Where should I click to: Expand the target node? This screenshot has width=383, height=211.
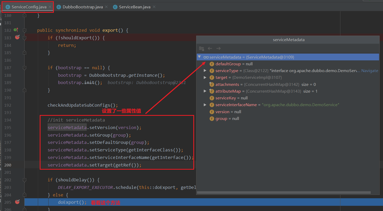pyautogui.click(x=205, y=77)
